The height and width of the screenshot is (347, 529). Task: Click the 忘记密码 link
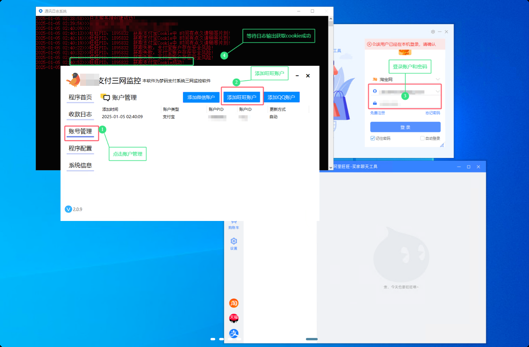(432, 113)
